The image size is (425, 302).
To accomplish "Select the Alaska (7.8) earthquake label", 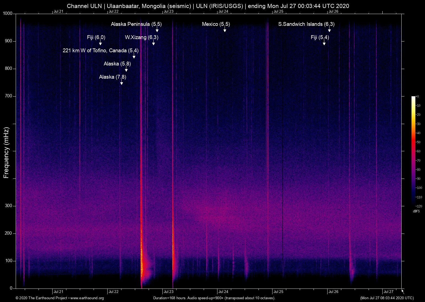I will [x=113, y=77].
